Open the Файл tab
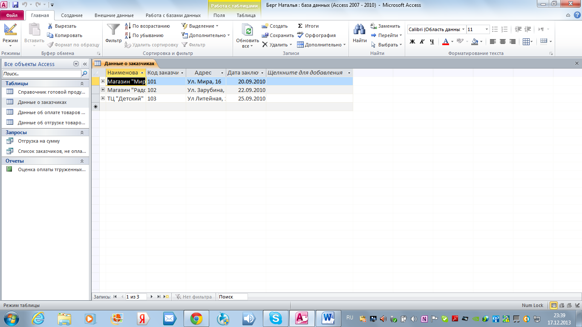582x327 pixels. [x=12, y=15]
